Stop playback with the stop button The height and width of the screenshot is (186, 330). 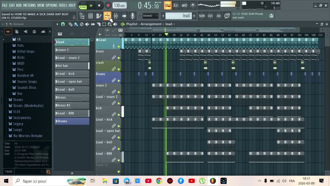(x=99, y=5)
